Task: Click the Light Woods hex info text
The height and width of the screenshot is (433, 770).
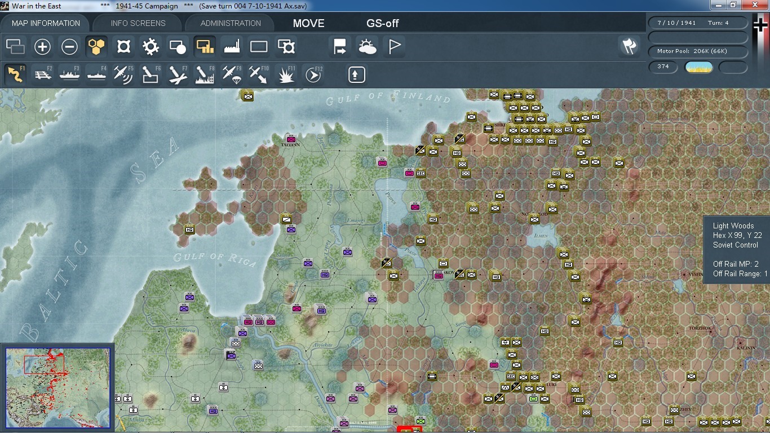Action: click(x=733, y=226)
